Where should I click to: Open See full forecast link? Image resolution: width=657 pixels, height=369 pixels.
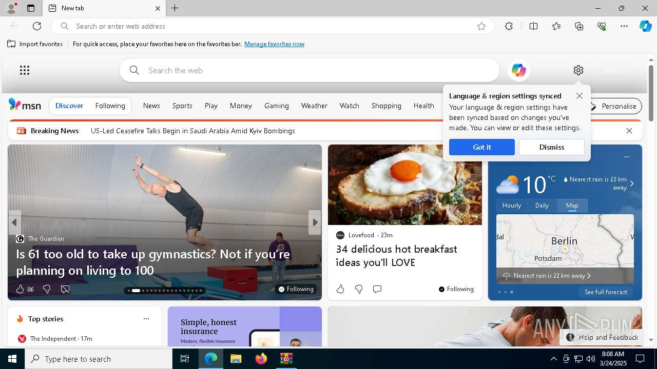click(x=606, y=292)
